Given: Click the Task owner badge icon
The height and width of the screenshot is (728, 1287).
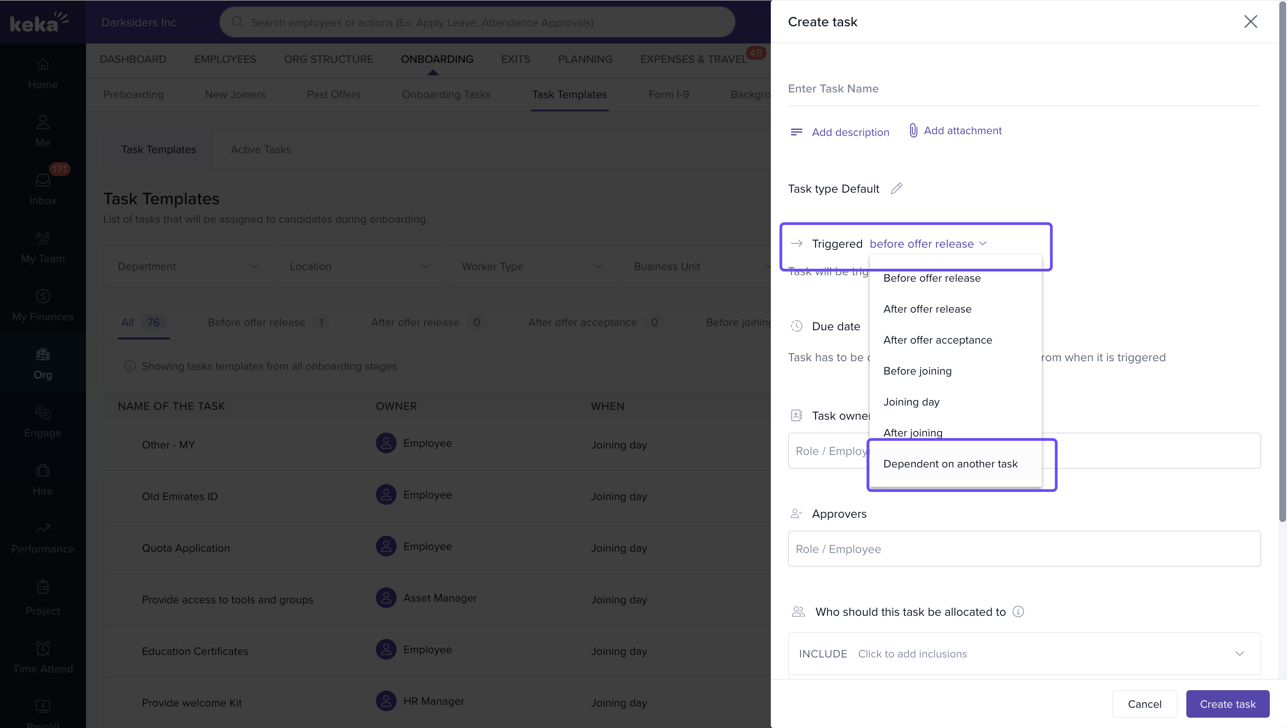Looking at the screenshot, I should 796,415.
